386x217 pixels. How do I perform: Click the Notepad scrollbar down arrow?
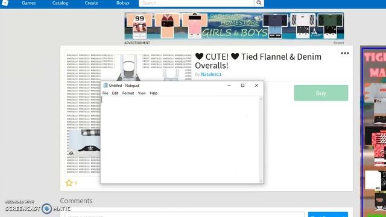coord(261,181)
